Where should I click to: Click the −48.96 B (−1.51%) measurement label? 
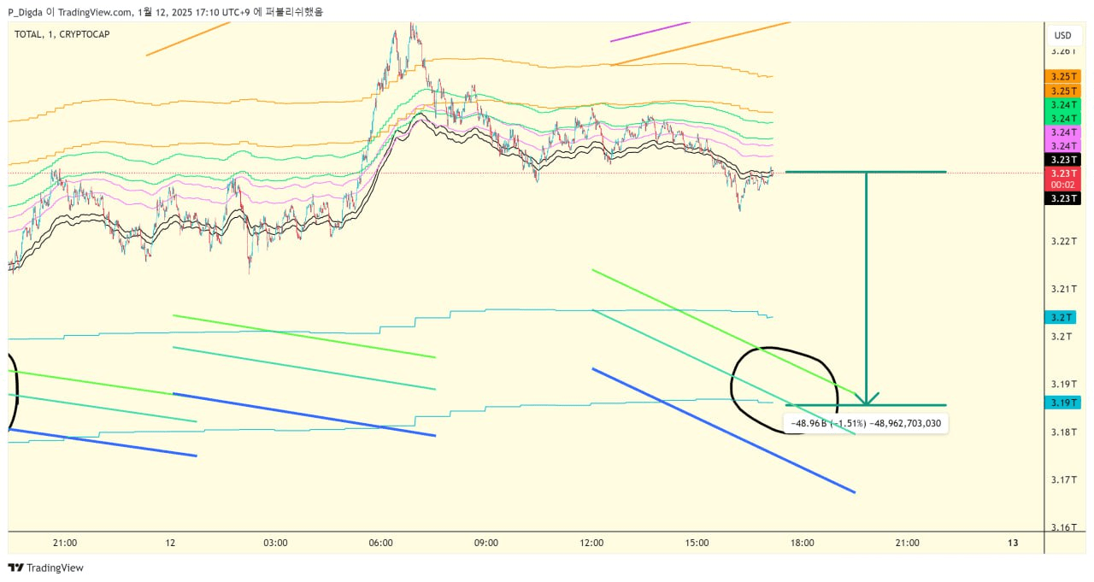click(866, 423)
